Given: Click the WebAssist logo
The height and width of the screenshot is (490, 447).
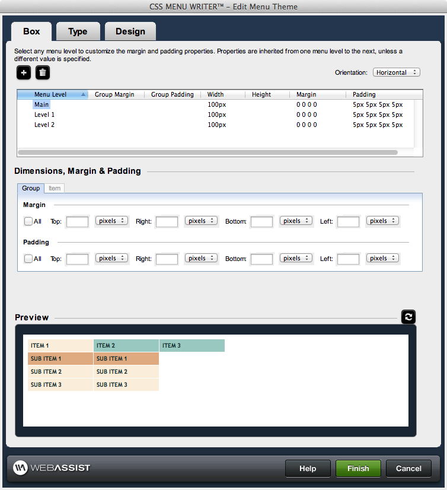Looking at the screenshot, I should [x=52, y=468].
